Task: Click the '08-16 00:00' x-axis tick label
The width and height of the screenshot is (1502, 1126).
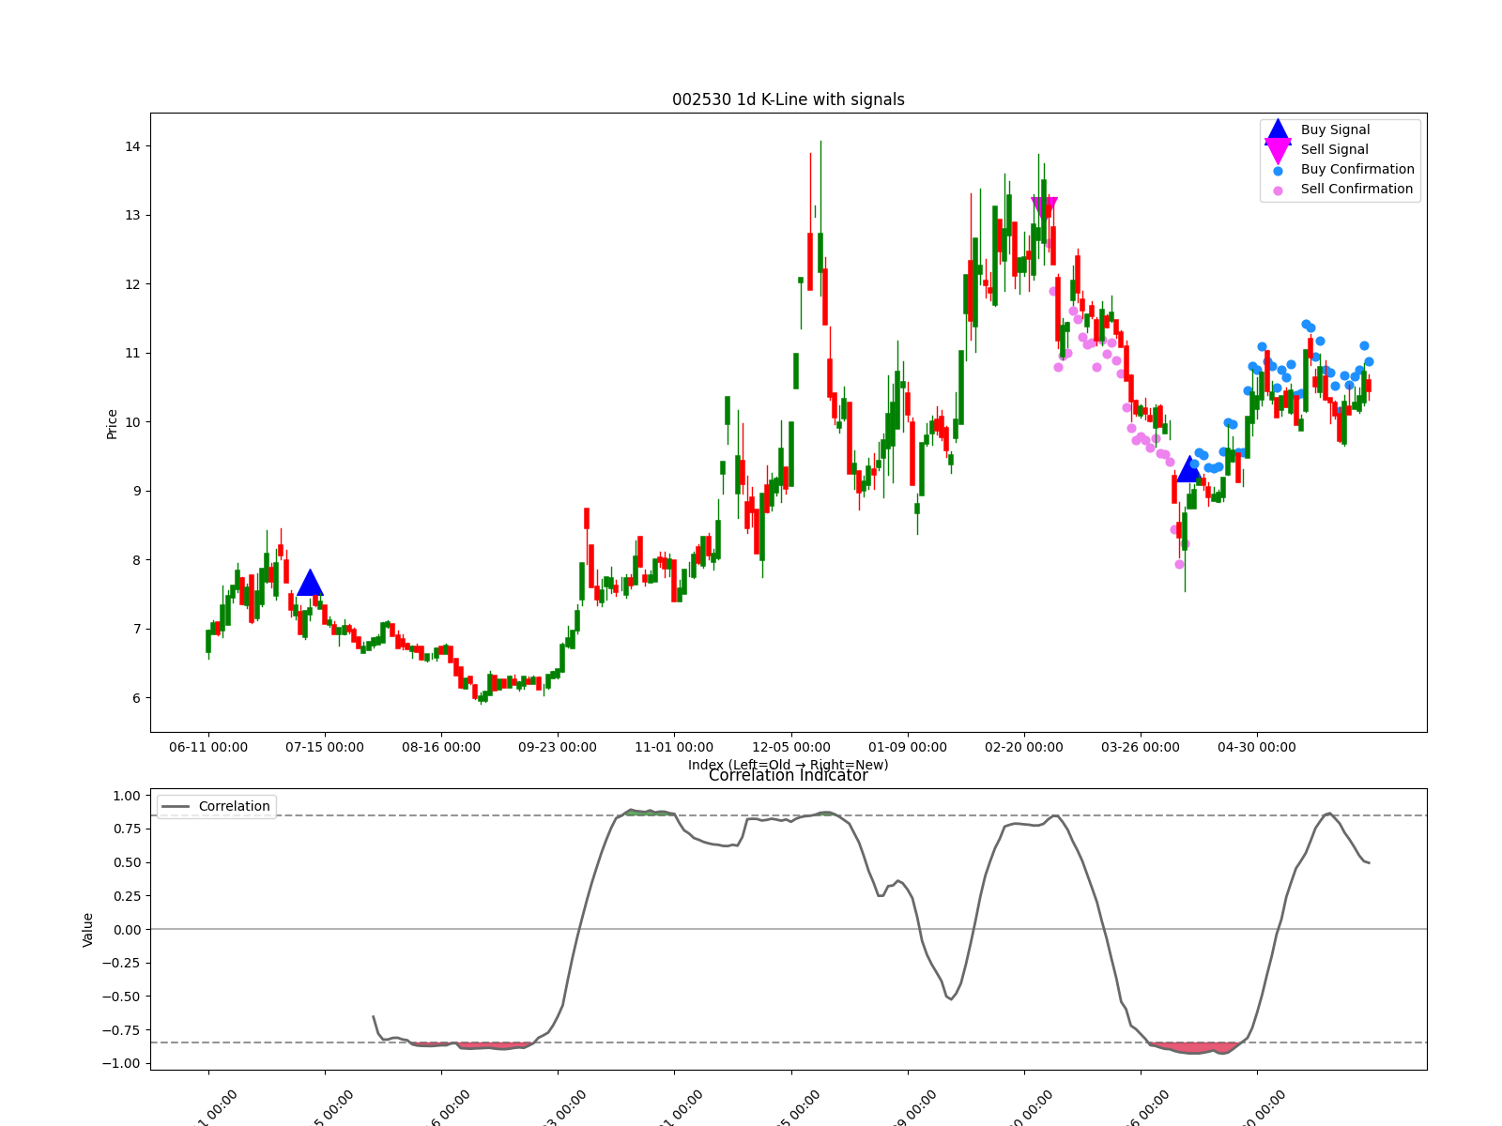Action: pyautogui.click(x=441, y=747)
